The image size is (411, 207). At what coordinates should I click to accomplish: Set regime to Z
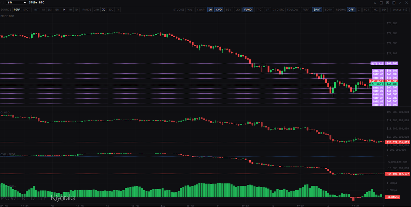point(359,10)
